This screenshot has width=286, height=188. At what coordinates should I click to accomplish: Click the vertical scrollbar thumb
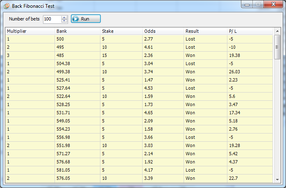(x=277, y=47)
